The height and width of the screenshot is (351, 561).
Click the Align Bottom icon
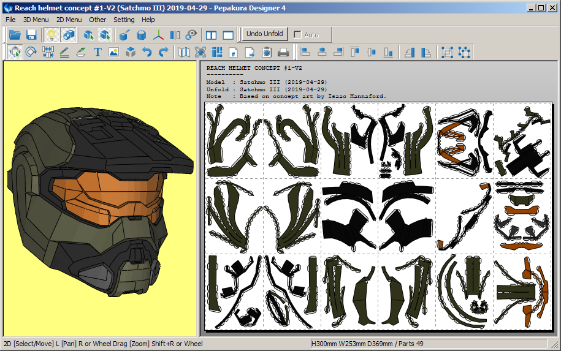point(388,52)
